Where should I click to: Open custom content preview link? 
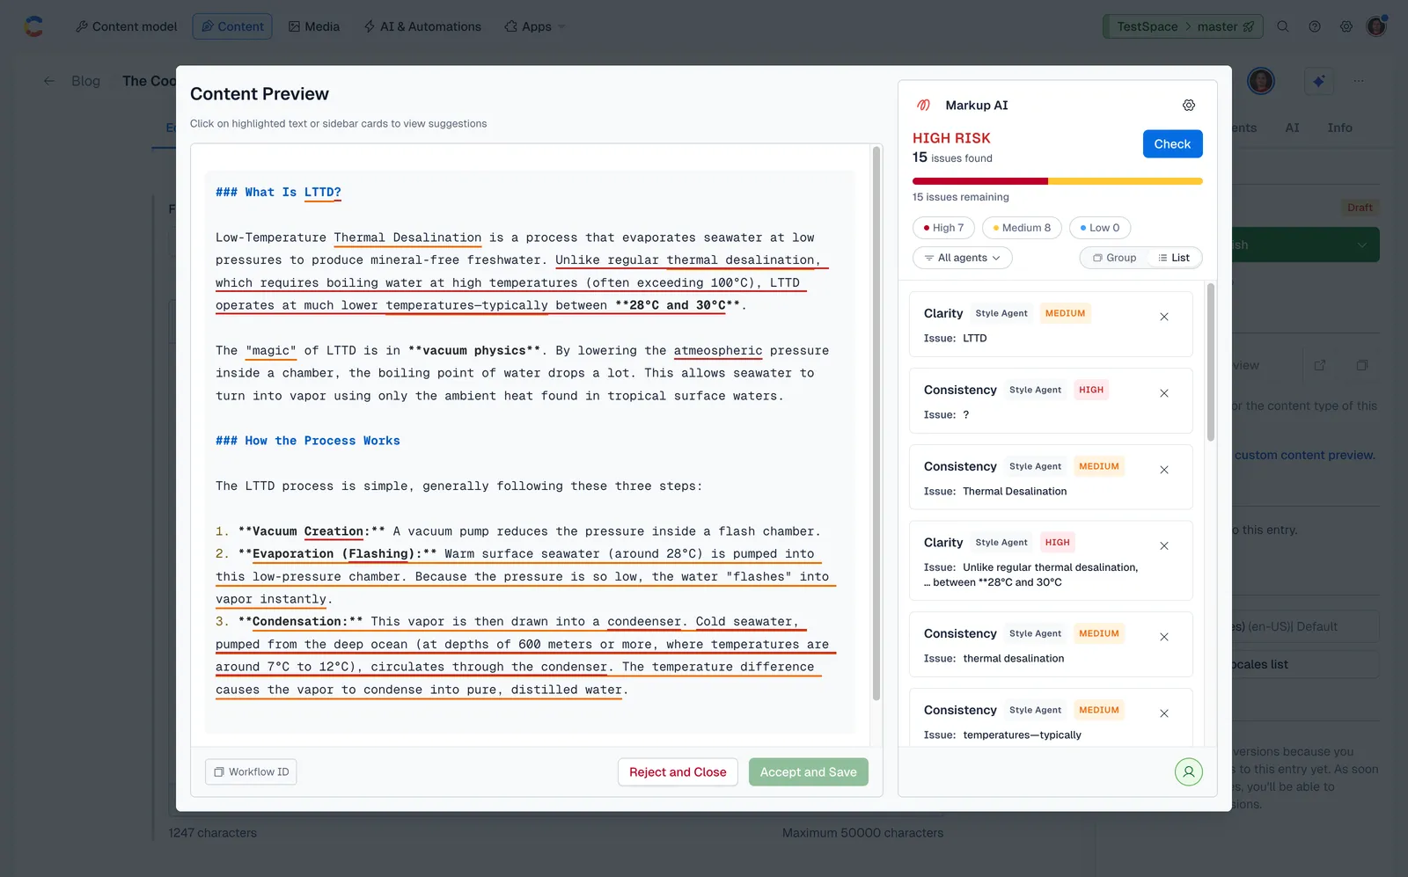1304,455
